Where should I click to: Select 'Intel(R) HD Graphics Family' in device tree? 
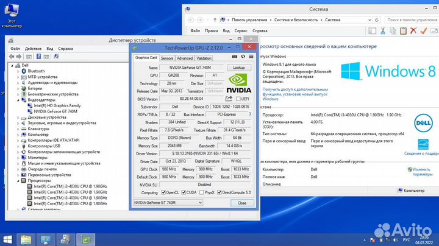(x=57, y=106)
